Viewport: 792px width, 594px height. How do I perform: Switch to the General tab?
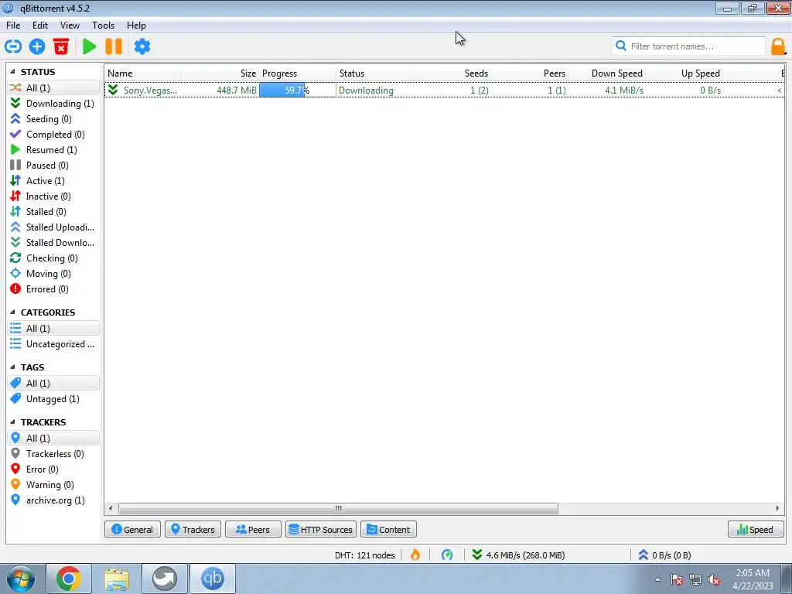click(x=132, y=529)
